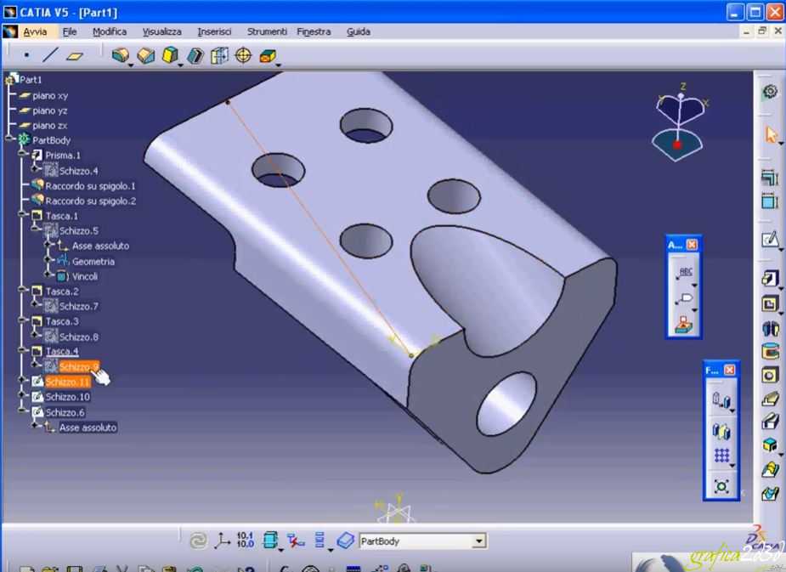The height and width of the screenshot is (572, 786).
Task: Select the Point tool in top toolbar
Action: (x=27, y=55)
